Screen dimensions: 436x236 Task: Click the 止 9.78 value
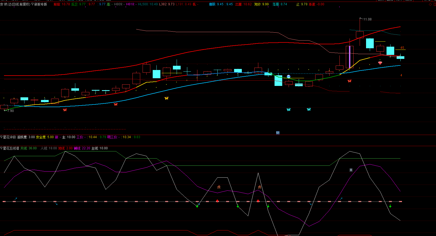point(302,4)
